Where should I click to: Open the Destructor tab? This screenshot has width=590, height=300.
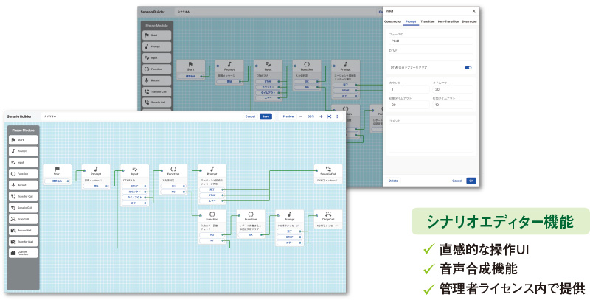[469, 22]
